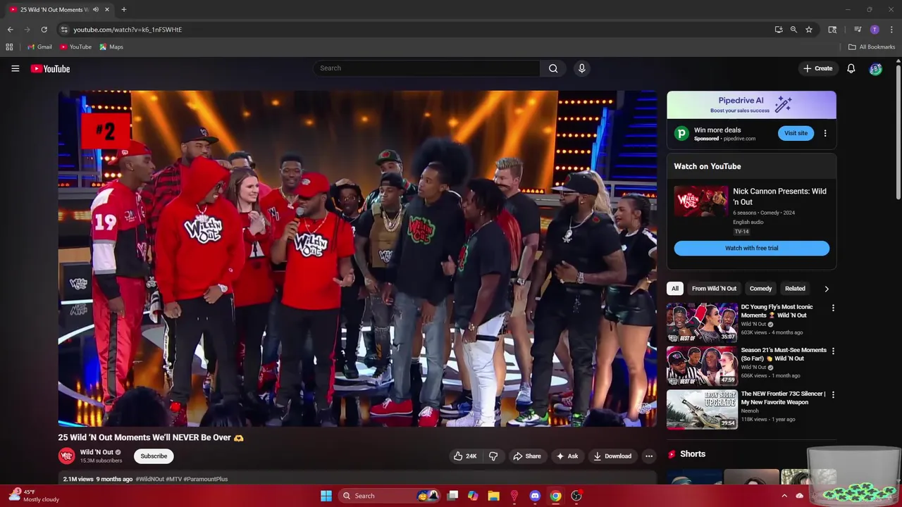The image size is (902, 507).
Task: Reload the page
Action: point(44,30)
